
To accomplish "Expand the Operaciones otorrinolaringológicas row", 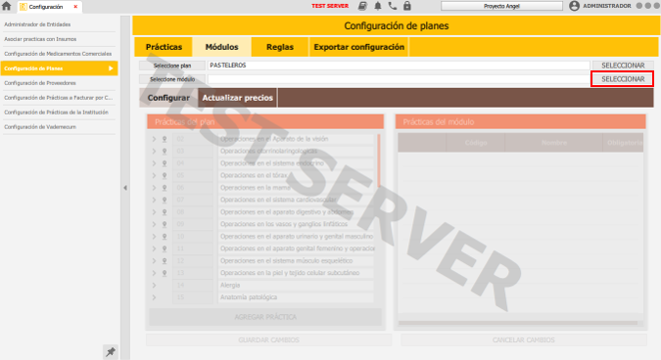I will [154, 152].
